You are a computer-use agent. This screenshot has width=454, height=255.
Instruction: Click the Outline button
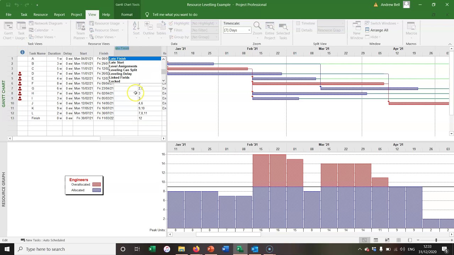[x=149, y=29]
